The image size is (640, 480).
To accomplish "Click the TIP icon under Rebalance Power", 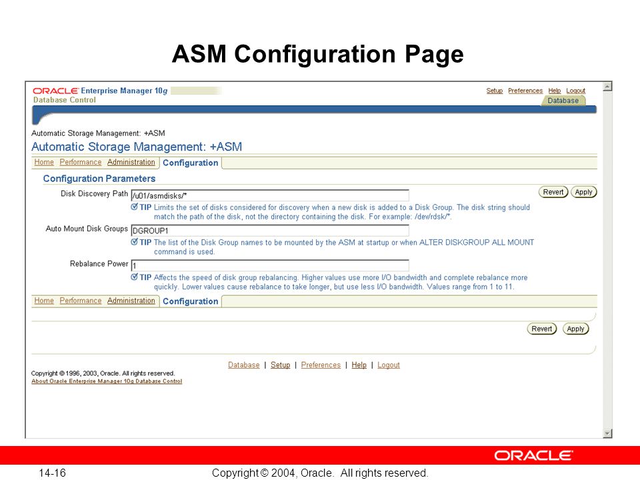I will pos(134,277).
